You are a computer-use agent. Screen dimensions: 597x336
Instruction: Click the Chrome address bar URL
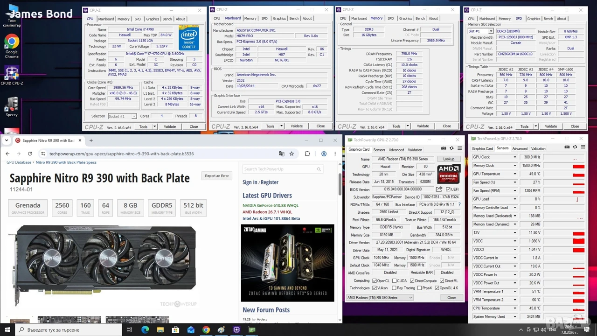(121, 154)
